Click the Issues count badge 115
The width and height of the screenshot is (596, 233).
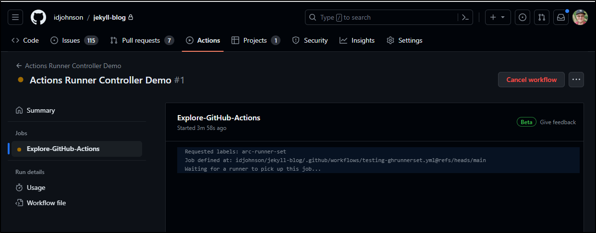click(x=91, y=40)
